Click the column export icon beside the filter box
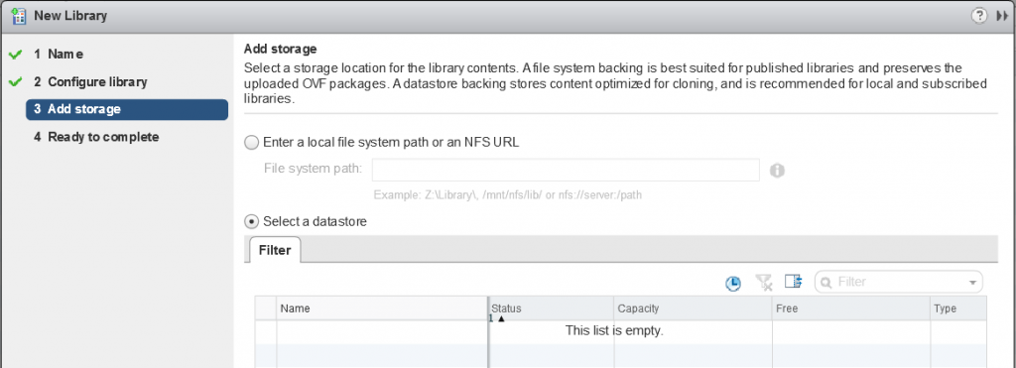Viewport: 1016px width, 368px height. [x=793, y=281]
